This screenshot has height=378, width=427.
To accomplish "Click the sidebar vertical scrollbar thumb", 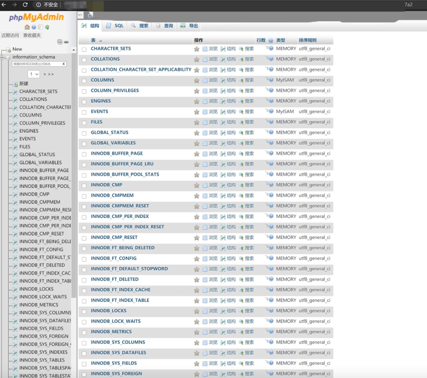I will [x=74, y=176].
